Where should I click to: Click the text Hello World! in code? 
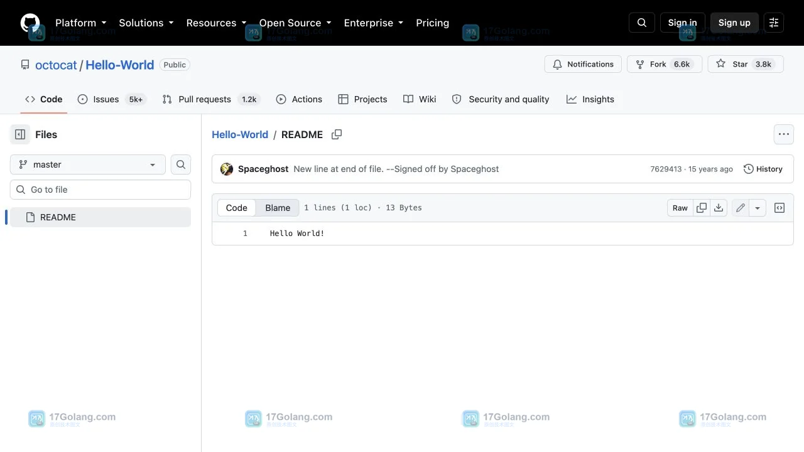point(297,234)
